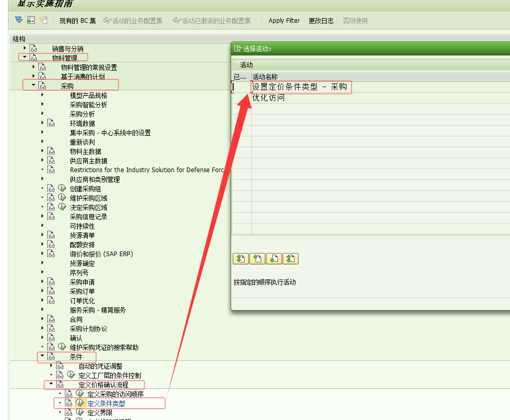Click the third toolbar icon with document
This screenshot has width=510, height=420.
click(x=44, y=20)
